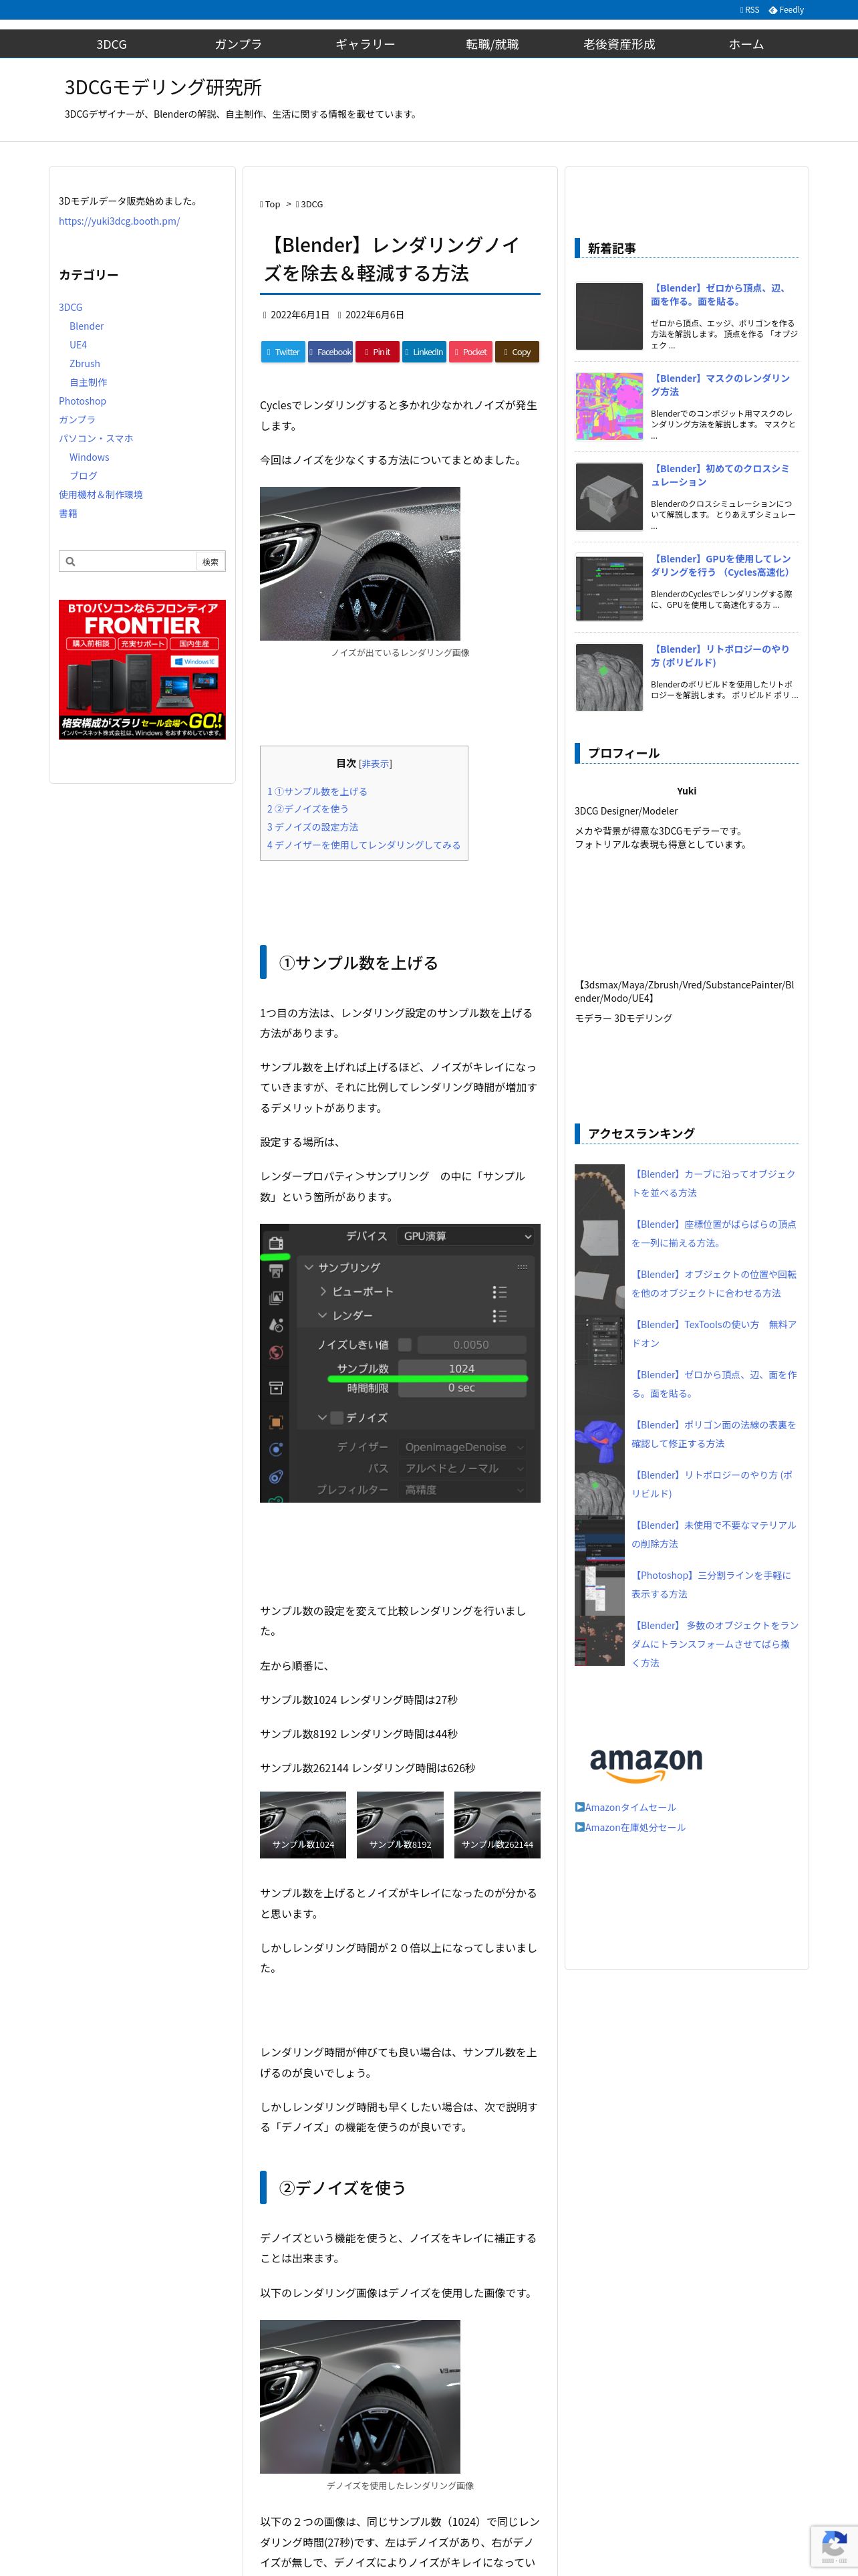Viewport: 858px width, 2576px height.
Task: Open ranking article 未使用で不要なマテリアルの削除方法
Action: coord(713,1534)
